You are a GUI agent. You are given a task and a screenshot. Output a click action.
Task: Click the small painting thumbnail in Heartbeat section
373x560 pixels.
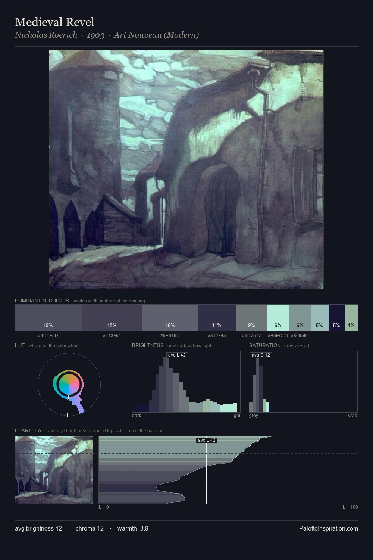[54, 470]
